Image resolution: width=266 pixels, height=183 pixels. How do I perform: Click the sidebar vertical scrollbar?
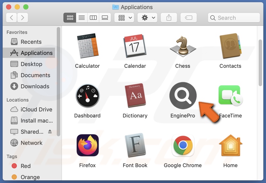(59, 82)
